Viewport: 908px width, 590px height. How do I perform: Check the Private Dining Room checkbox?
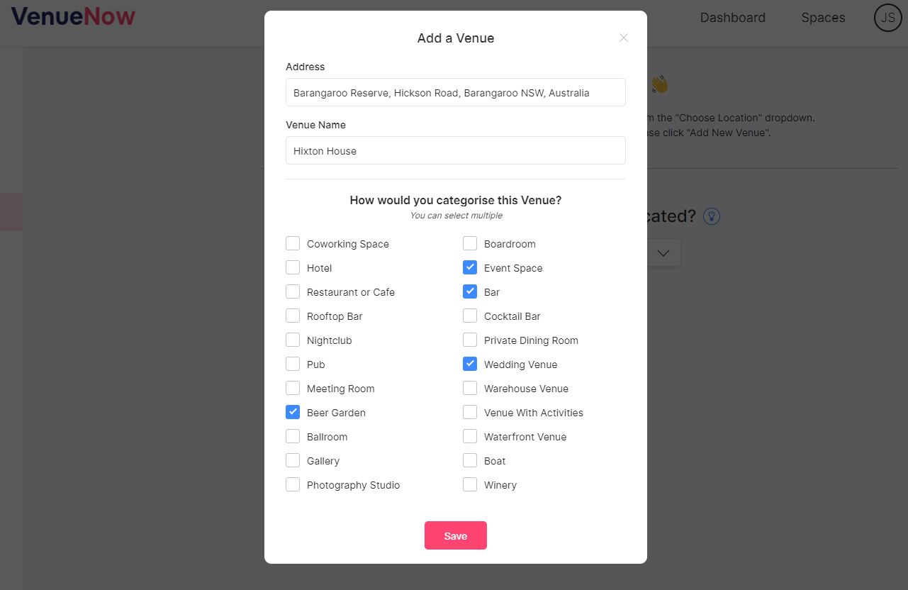[470, 340]
